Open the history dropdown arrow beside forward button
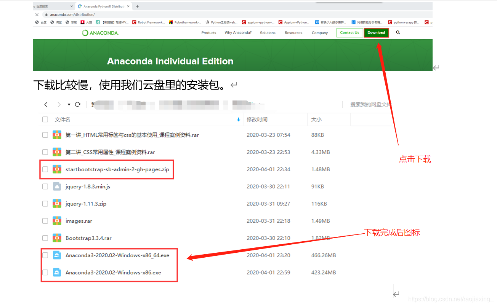497x306 pixels. 69,104
